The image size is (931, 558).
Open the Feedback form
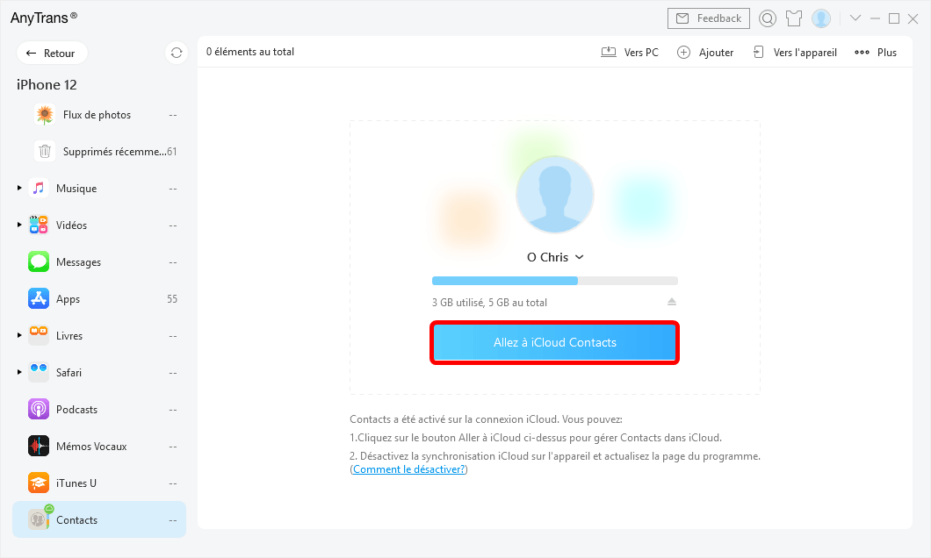[708, 18]
